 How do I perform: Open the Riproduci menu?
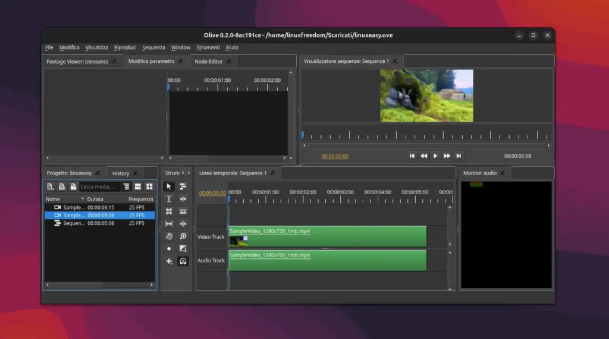pyautogui.click(x=125, y=47)
